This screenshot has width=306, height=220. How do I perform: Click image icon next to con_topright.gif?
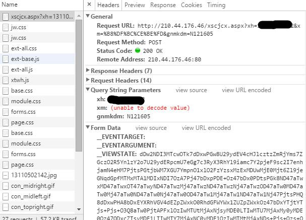coord(6,207)
